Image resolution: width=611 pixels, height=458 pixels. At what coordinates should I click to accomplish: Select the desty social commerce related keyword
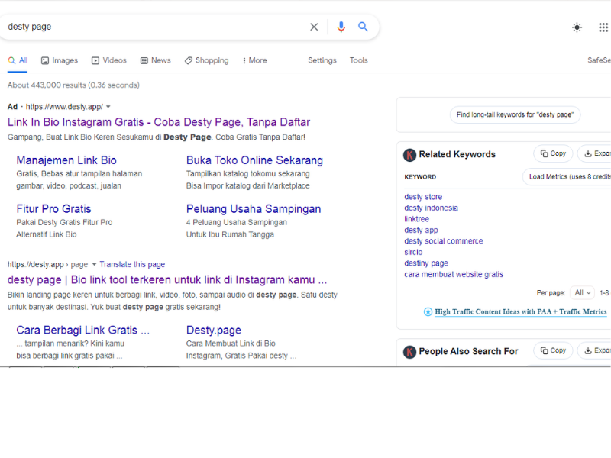pos(444,241)
